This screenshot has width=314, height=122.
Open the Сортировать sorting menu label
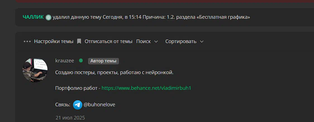[x=181, y=41]
